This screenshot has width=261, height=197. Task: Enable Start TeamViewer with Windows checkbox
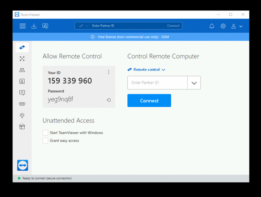pos(45,133)
